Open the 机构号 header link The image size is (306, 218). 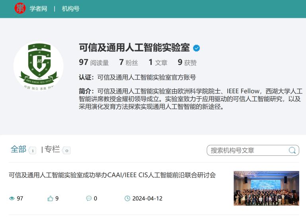[x=71, y=9]
